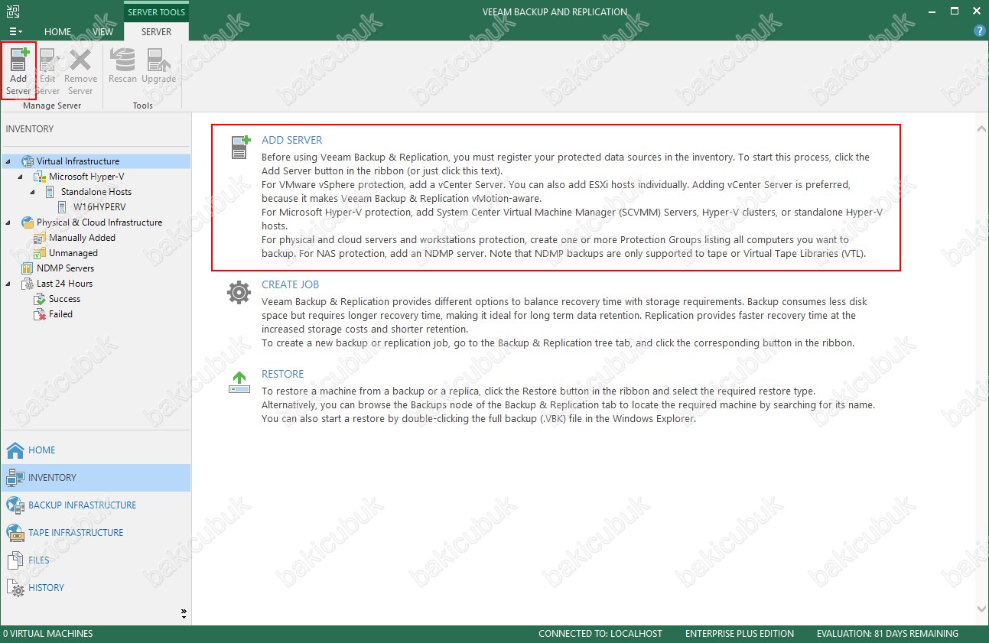Open the HISTORY navigation view
The image size is (989, 643).
[x=96, y=588]
